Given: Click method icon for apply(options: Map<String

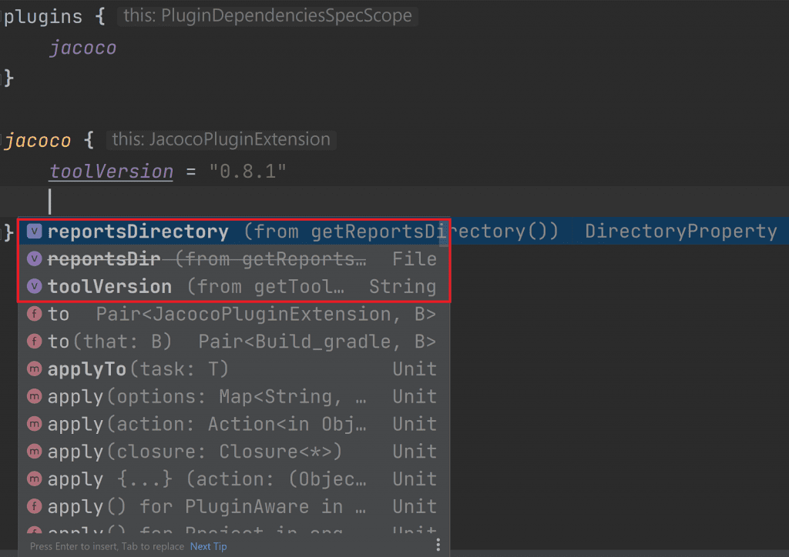Looking at the screenshot, I should [x=34, y=397].
